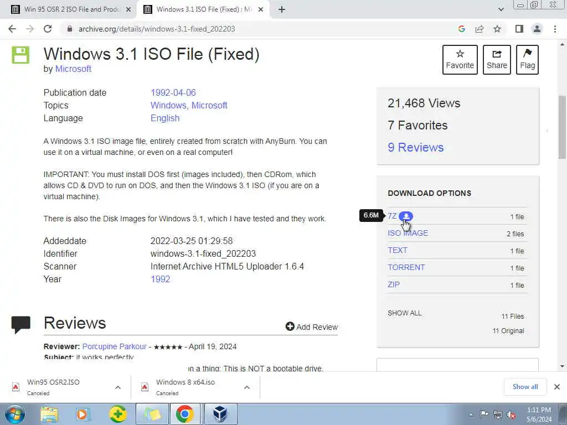The image size is (567, 425).
Task: Click the Google icon in address bar
Action: [461, 29]
